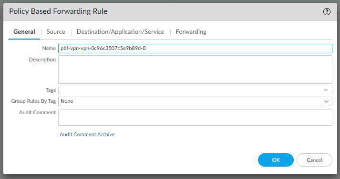This screenshot has height=179, width=340.
Task: Click the Description field label
Action: coord(42,60)
